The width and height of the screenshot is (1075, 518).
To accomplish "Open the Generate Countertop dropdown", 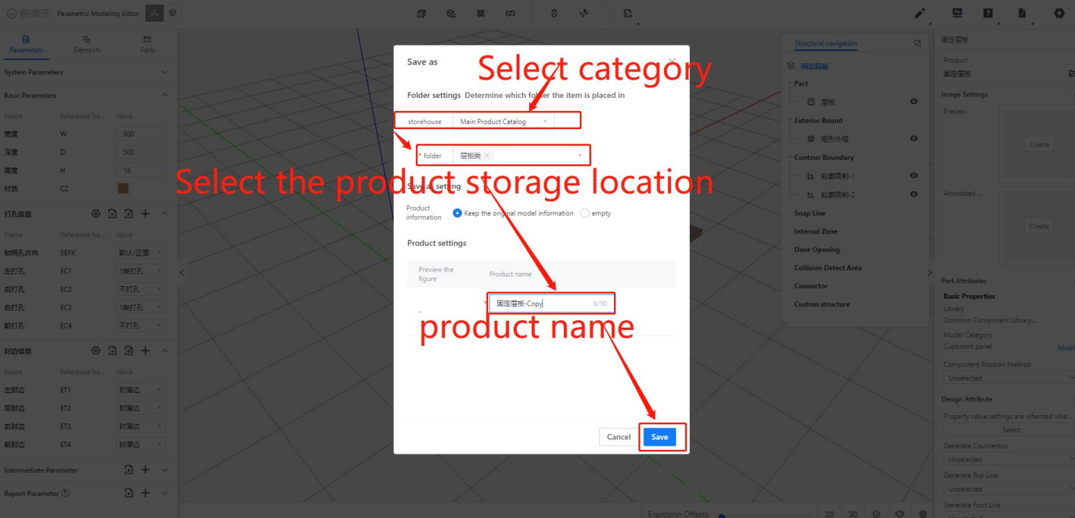I will (1010, 459).
